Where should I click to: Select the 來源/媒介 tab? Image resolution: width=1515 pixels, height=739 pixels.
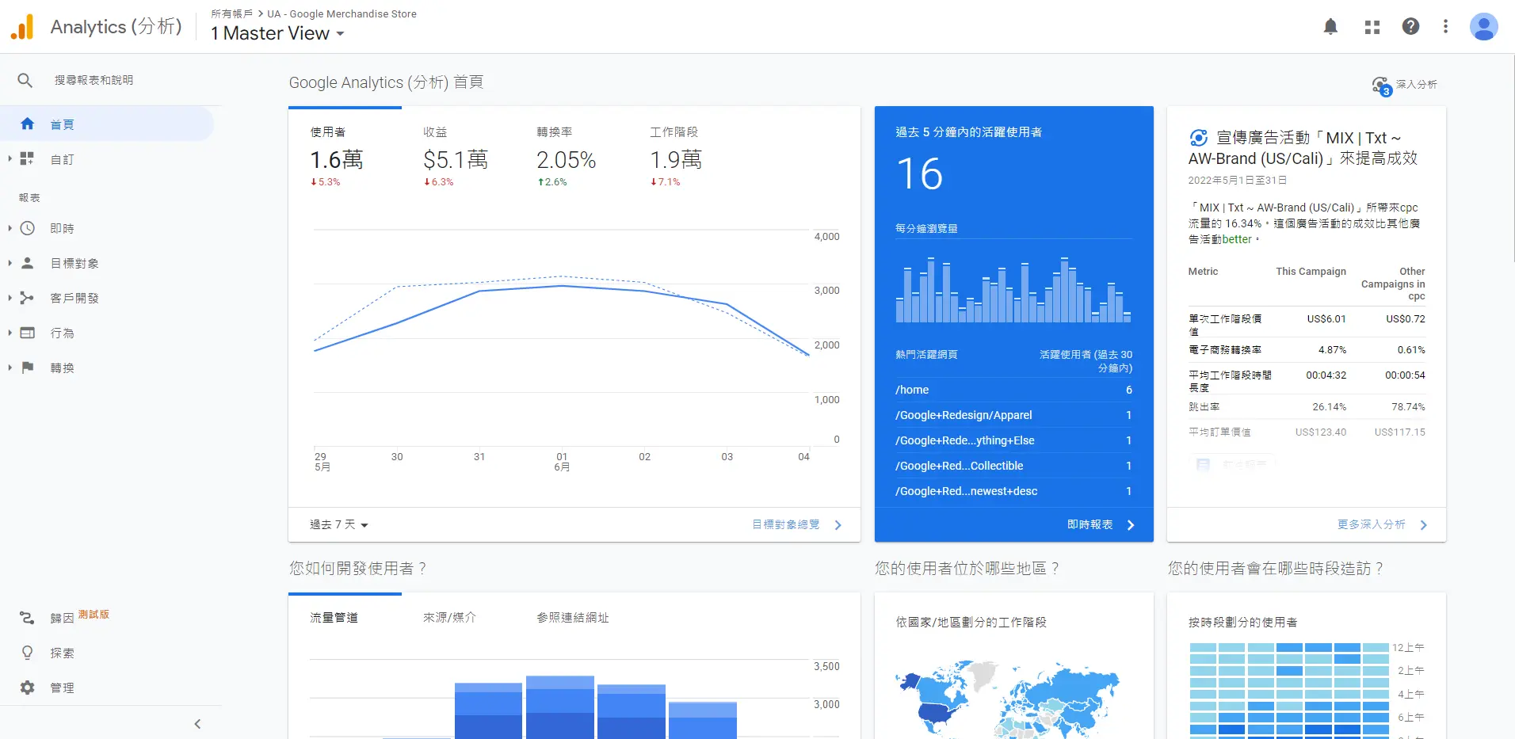449,618
